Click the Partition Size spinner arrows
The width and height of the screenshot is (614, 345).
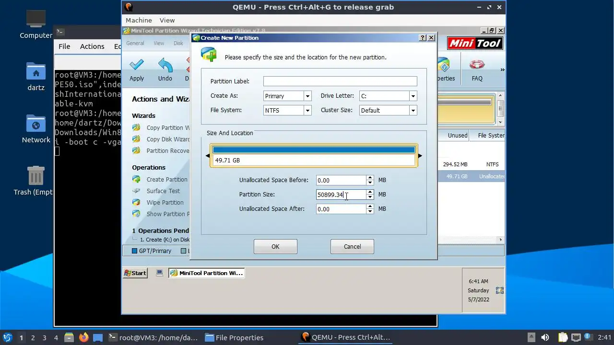(370, 195)
